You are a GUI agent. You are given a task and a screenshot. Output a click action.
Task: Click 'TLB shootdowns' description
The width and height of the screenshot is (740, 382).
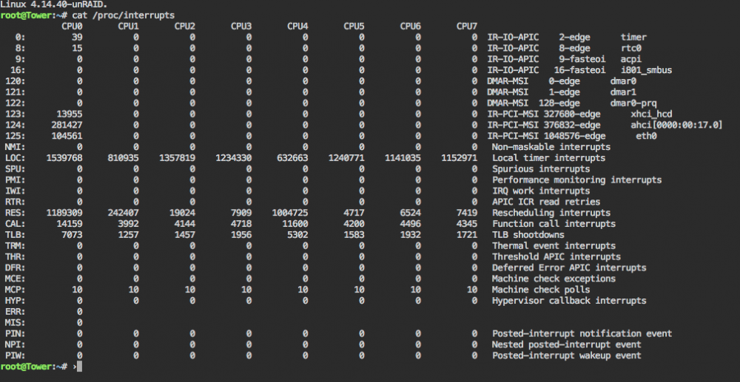(528, 234)
